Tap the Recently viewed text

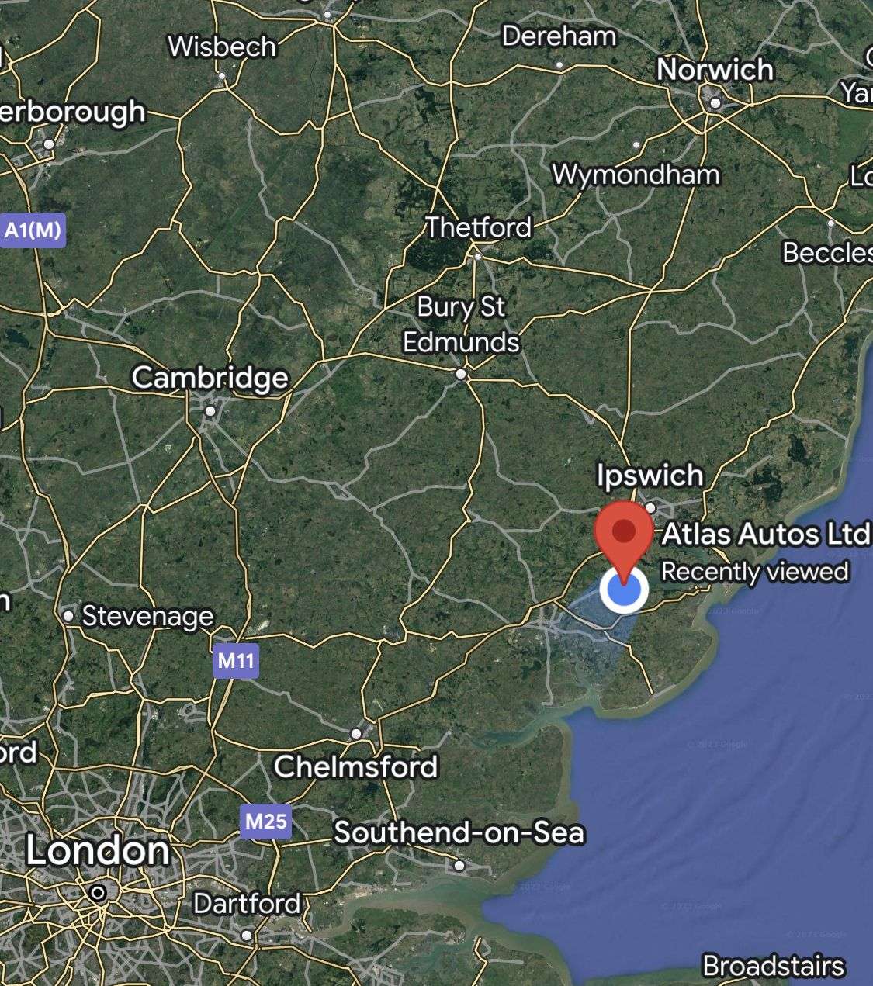754,573
